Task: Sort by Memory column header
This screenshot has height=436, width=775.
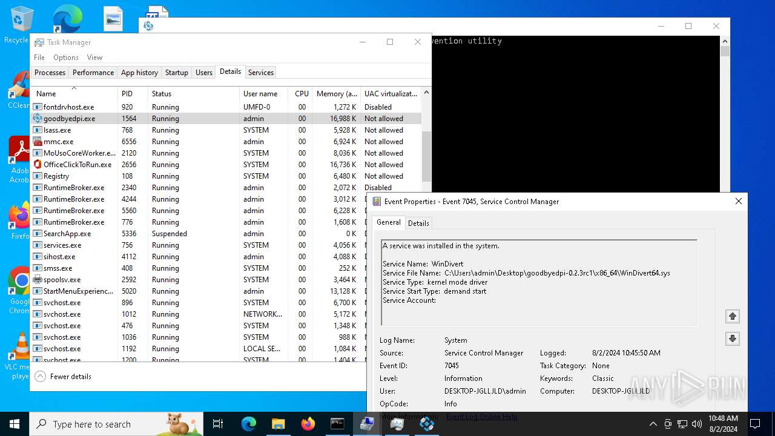Action: tap(337, 94)
